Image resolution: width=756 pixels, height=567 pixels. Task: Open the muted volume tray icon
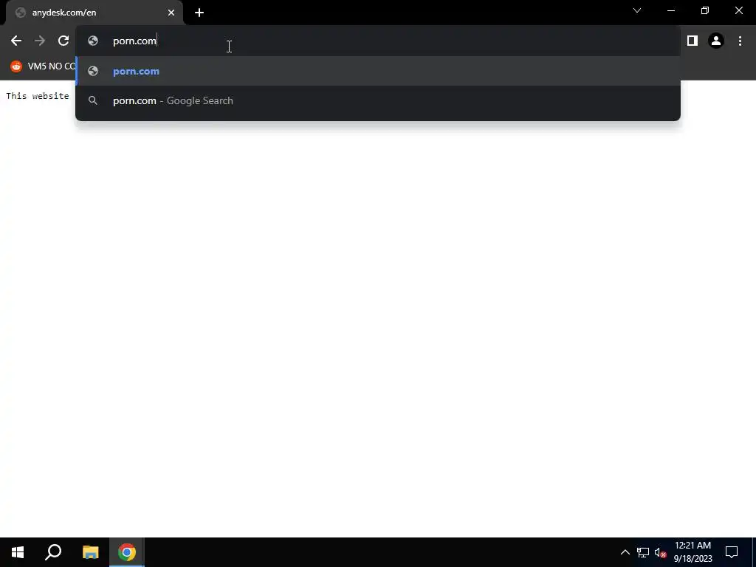[x=661, y=552]
